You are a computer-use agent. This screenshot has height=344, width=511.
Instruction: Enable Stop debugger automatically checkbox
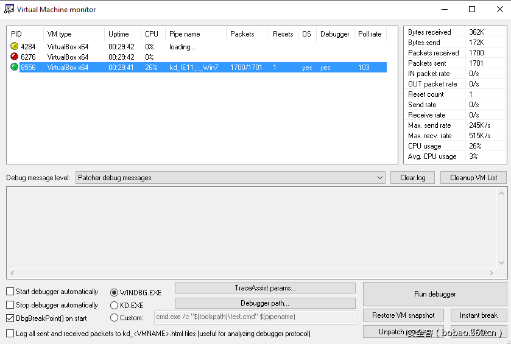(10, 305)
